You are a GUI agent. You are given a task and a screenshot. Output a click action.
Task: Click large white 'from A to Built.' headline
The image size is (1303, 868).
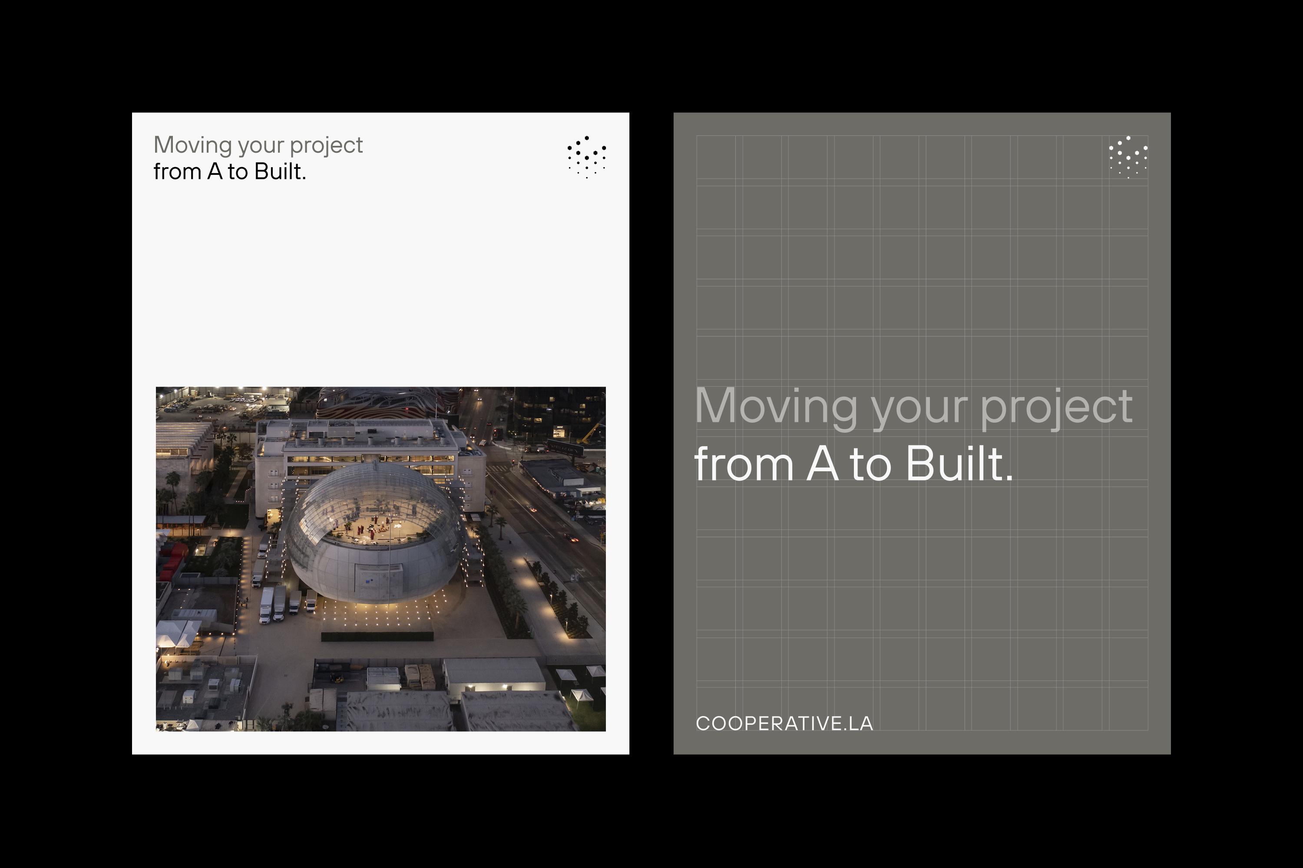click(x=853, y=464)
